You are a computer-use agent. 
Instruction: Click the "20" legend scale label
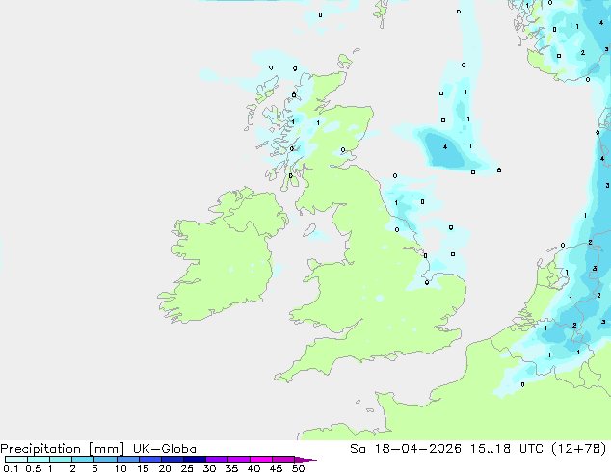pyautogui.click(x=165, y=468)
